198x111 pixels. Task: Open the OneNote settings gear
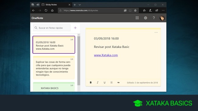pos(146,18)
